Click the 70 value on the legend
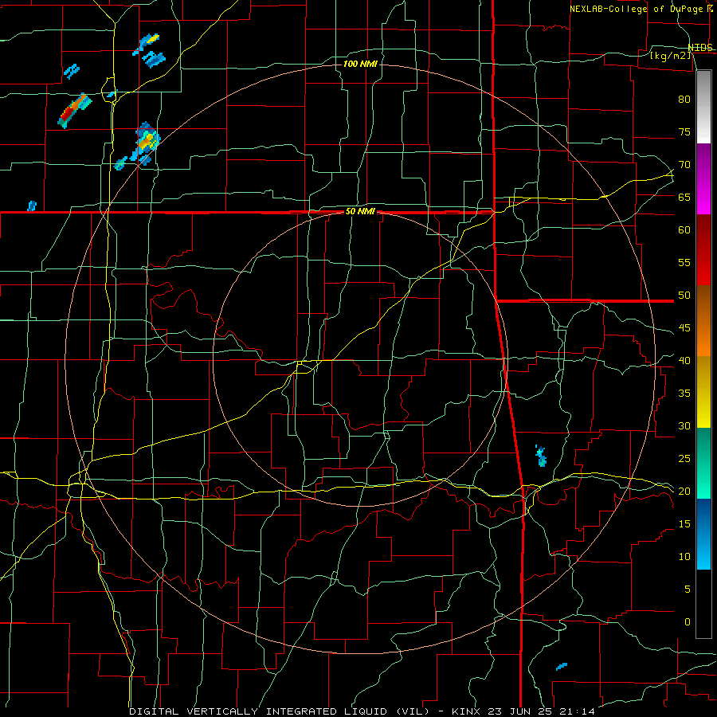The width and height of the screenshot is (717, 717). pyautogui.click(x=684, y=165)
